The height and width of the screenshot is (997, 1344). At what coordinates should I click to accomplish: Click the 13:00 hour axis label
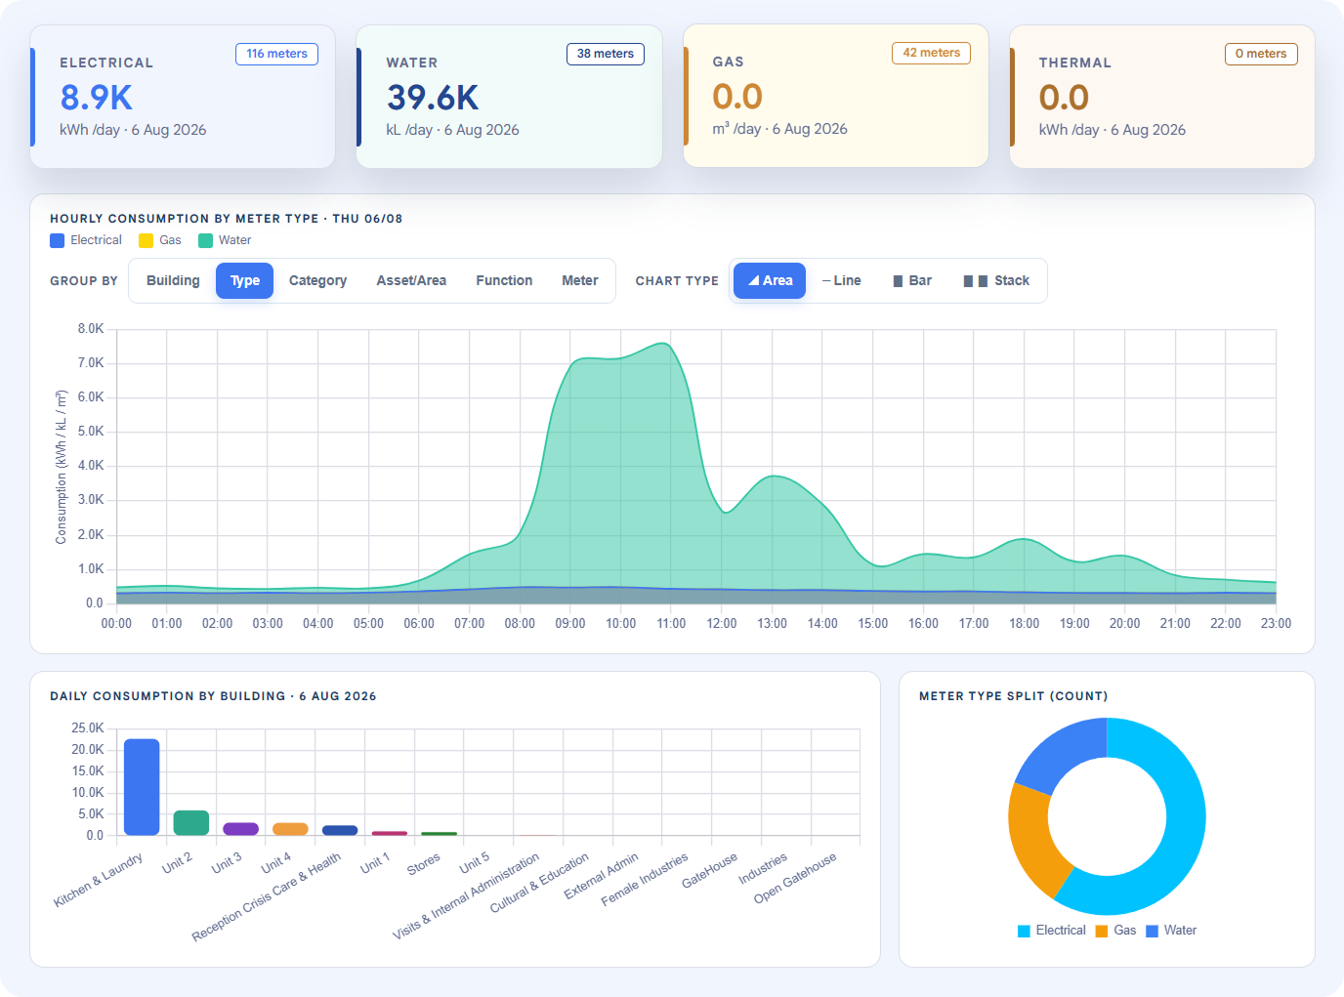772,623
